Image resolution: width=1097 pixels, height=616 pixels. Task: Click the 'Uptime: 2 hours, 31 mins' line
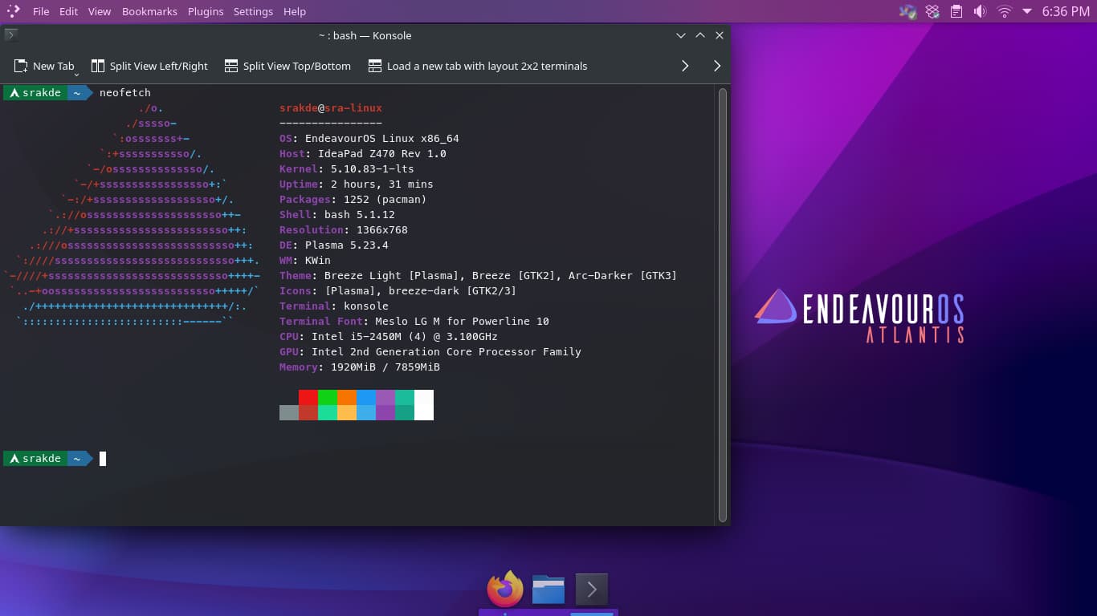(x=357, y=184)
